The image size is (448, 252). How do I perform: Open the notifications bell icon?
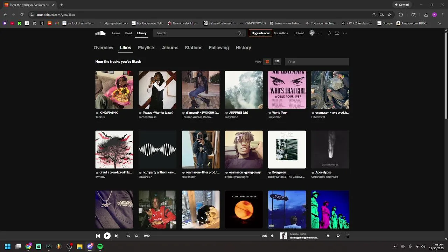329,33
